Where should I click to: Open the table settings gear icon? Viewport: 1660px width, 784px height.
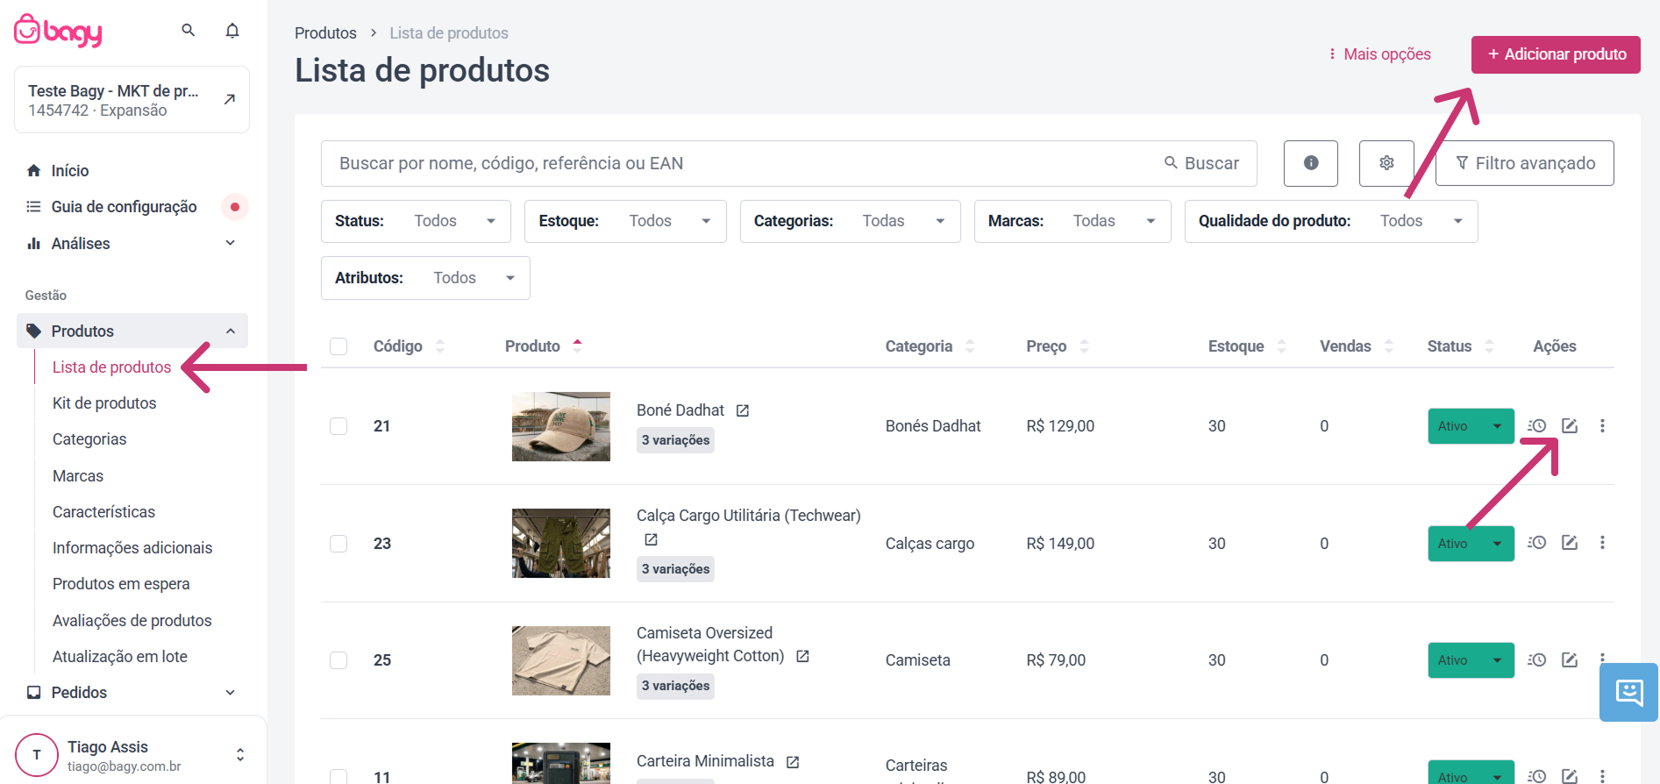click(1386, 163)
